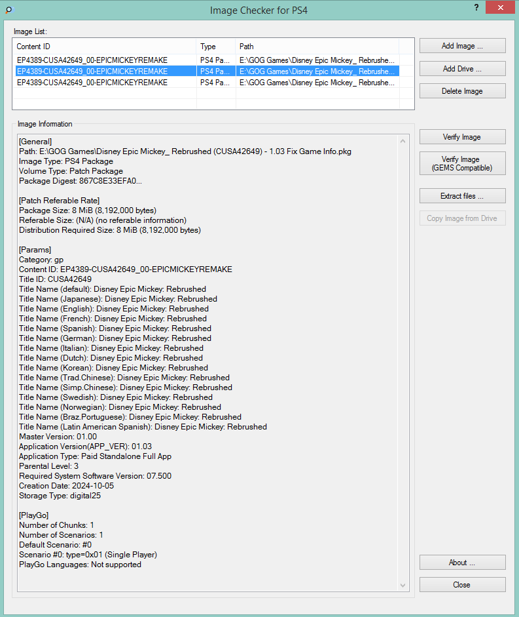Sort list by Content ID column header

point(105,47)
